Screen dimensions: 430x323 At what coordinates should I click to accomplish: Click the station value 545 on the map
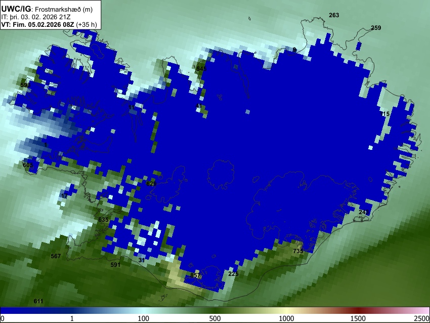pos(201,69)
